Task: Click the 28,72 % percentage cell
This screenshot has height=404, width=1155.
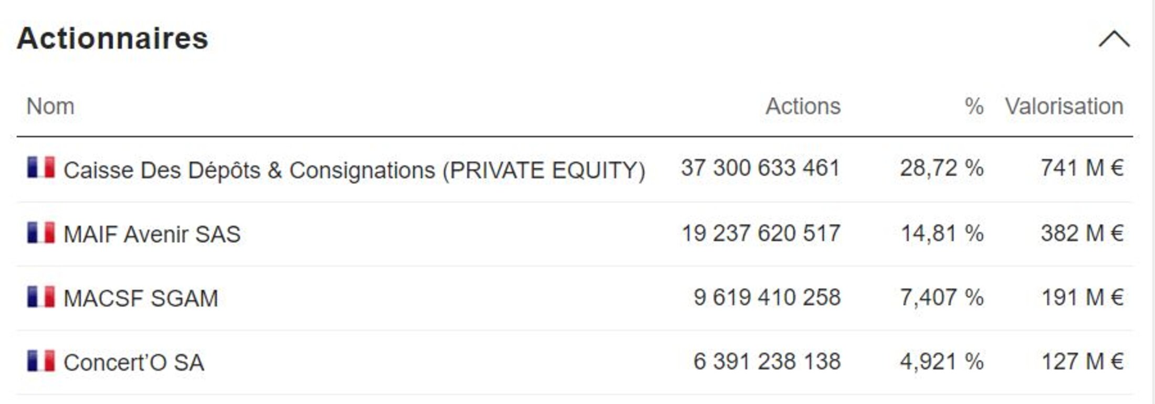Action: click(941, 168)
